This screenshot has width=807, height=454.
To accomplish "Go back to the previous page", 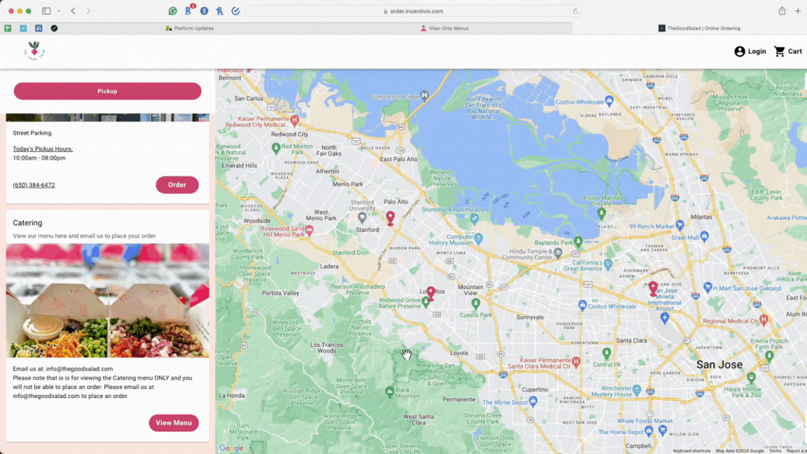I will pos(73,11).
